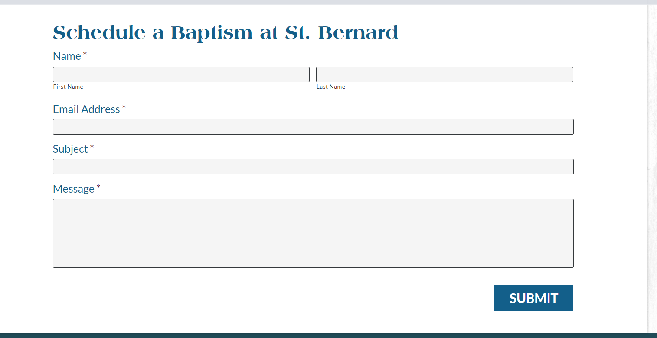Click the Message label text
This screenshot has width=657, height=338.
(74, 189)
